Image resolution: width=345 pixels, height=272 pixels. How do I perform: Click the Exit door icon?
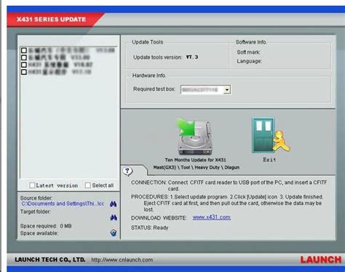point(271,135)
